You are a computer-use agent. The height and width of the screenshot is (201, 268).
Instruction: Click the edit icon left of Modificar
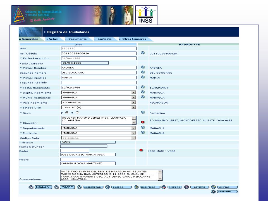tap(136, 187)
